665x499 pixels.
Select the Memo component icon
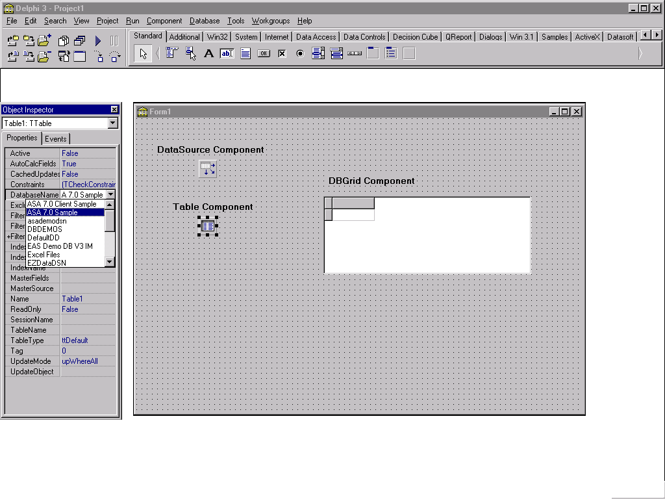[x=245, y=54]
